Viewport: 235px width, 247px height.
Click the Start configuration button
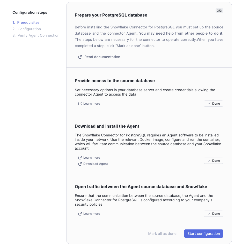pos(203,234)
